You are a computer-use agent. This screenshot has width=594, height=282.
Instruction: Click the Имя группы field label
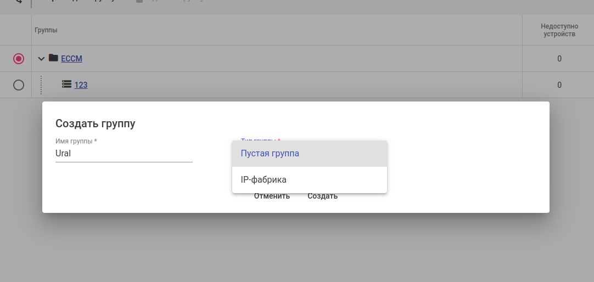(76, 141)
